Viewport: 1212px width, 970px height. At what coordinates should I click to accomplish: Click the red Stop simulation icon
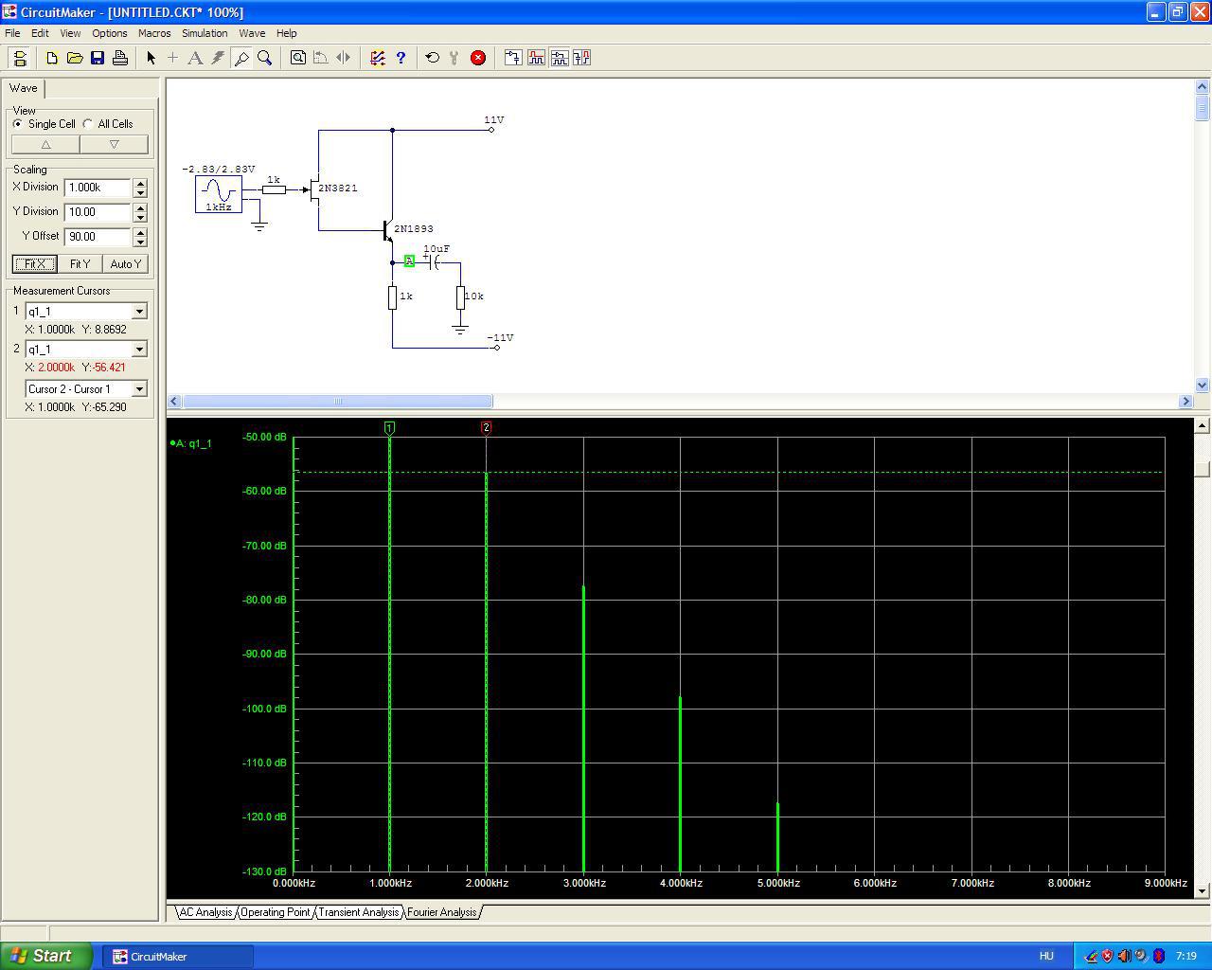(478, 58)
